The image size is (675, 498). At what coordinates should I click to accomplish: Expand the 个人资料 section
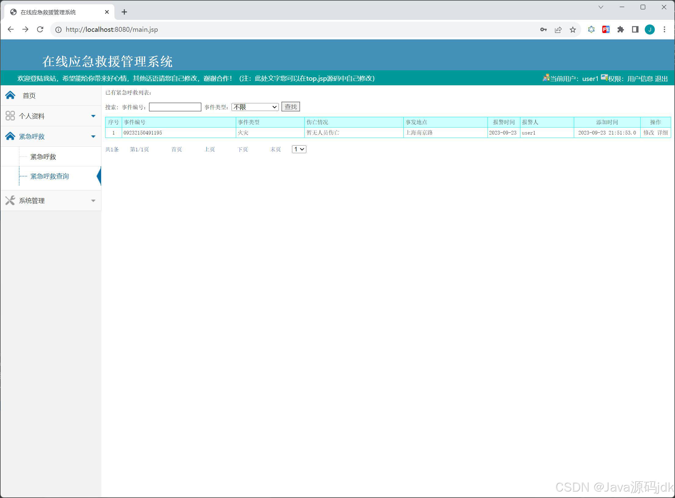pos(93,116)
